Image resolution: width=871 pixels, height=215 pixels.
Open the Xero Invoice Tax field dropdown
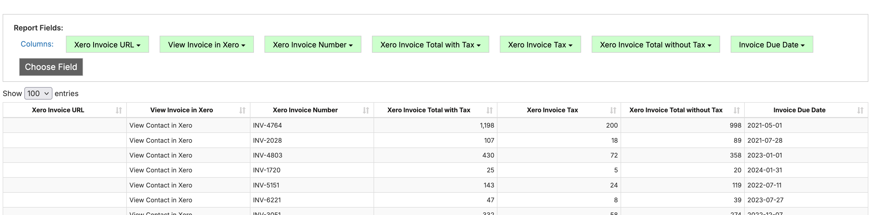click(540, 45)
